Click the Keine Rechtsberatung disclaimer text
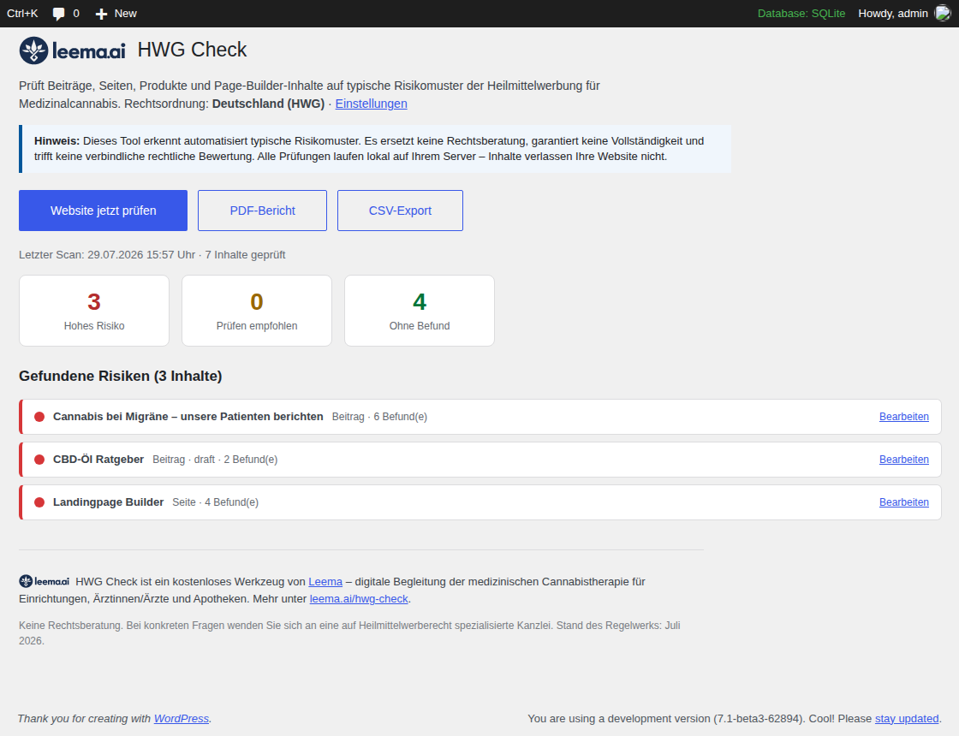Image resolution: width=959 pixels, height=736 pixels. coord(349,632)
